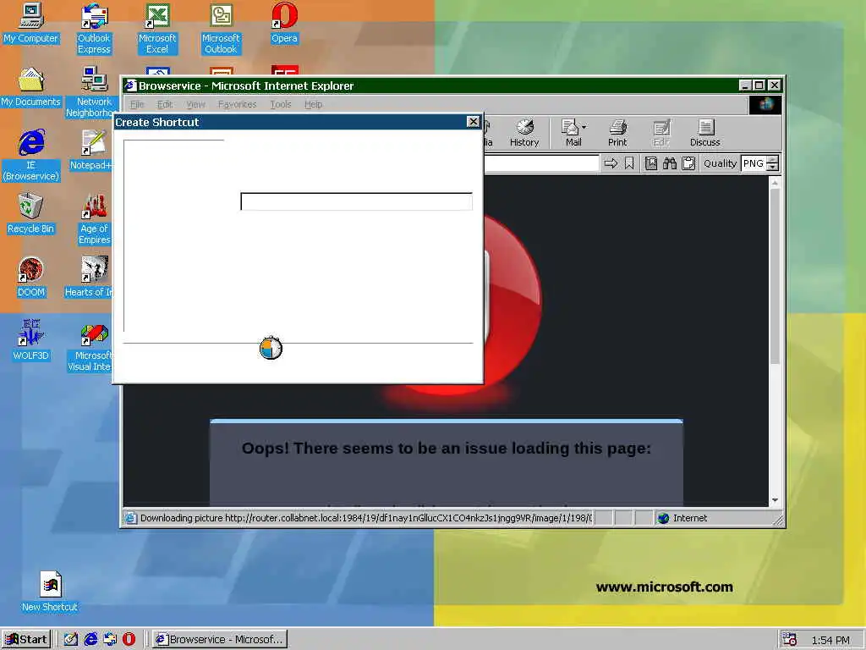
Task: Open the Edit menu in Internet Explorer
Action: [165, 104]
